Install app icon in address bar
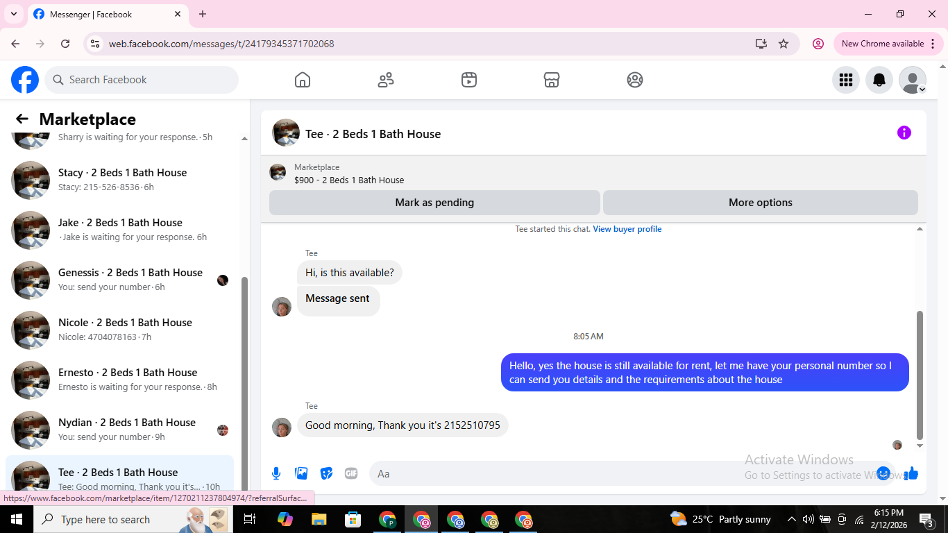This screenshot has height=533, width=948. [x=761, y=44]
